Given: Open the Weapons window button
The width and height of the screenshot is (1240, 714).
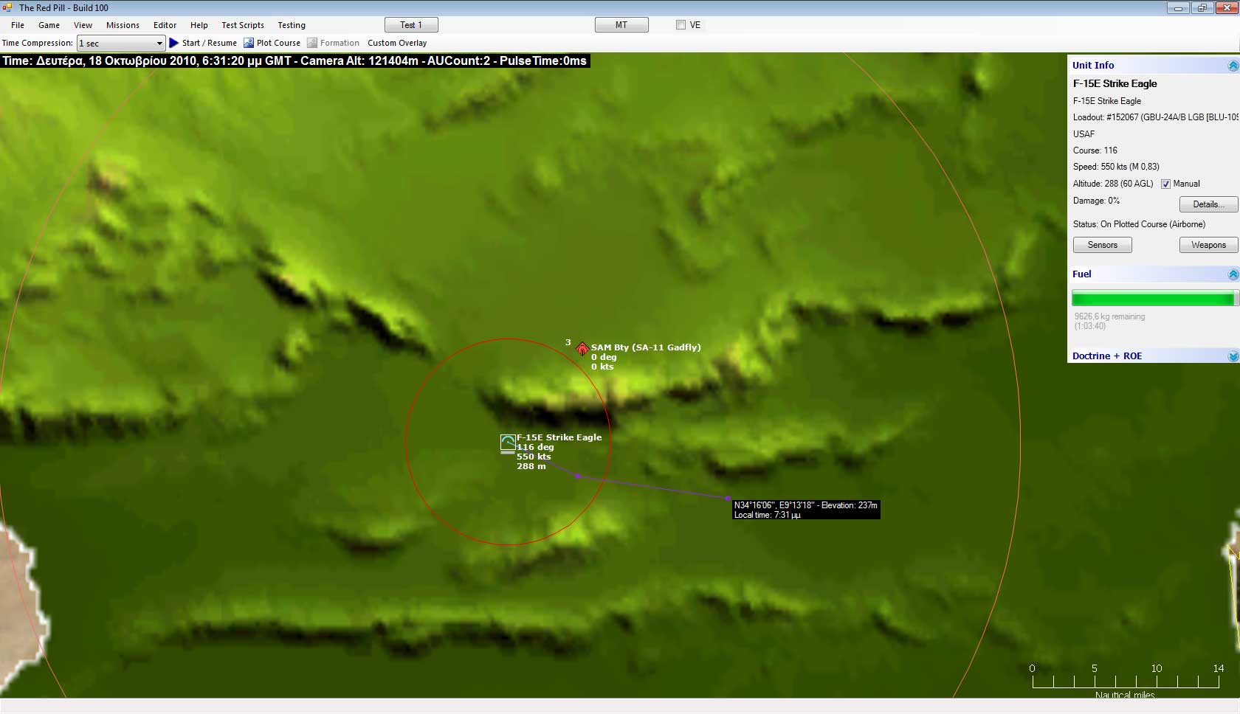Looking at the screenshot, I should [x=1208, y=245].
